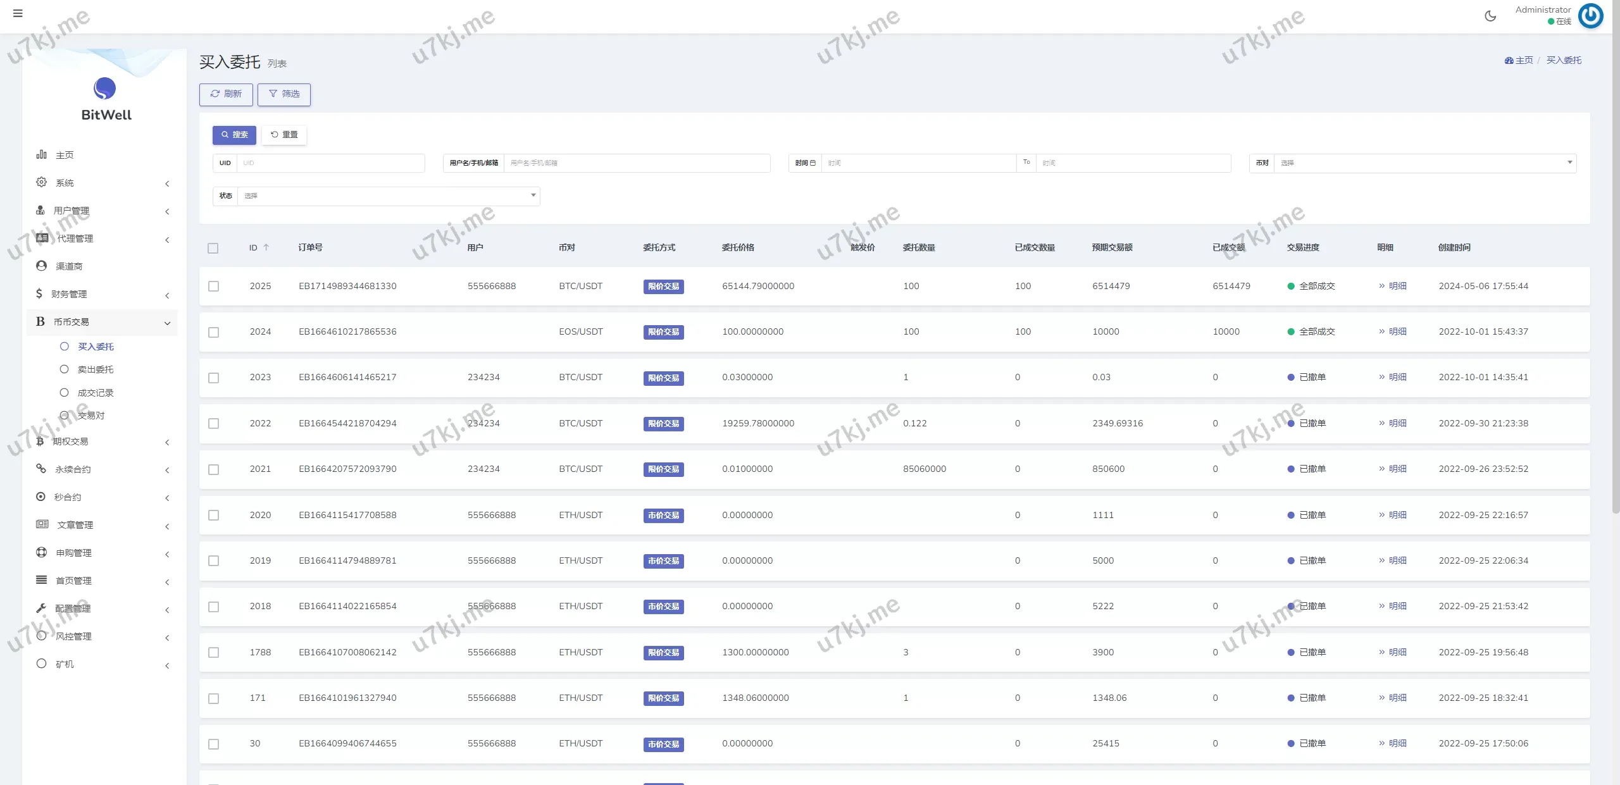Click the UID input field

click(330, 163)
